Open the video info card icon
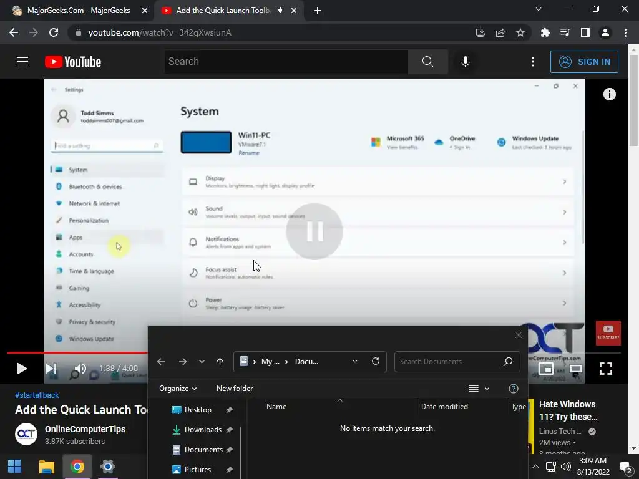The height and width of the screenshot is (479, 639). pos(609,94)
